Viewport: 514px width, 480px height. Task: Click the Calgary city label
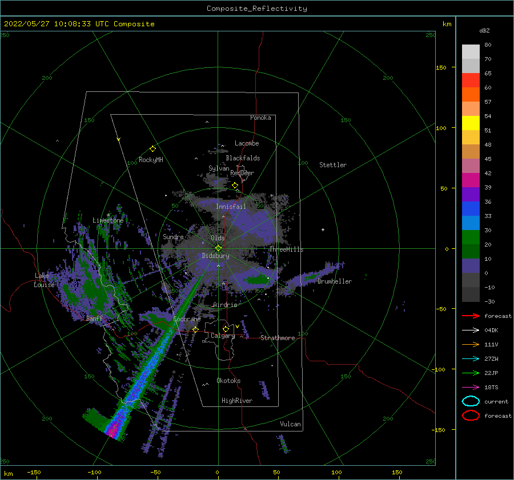[x=223, y=336]
